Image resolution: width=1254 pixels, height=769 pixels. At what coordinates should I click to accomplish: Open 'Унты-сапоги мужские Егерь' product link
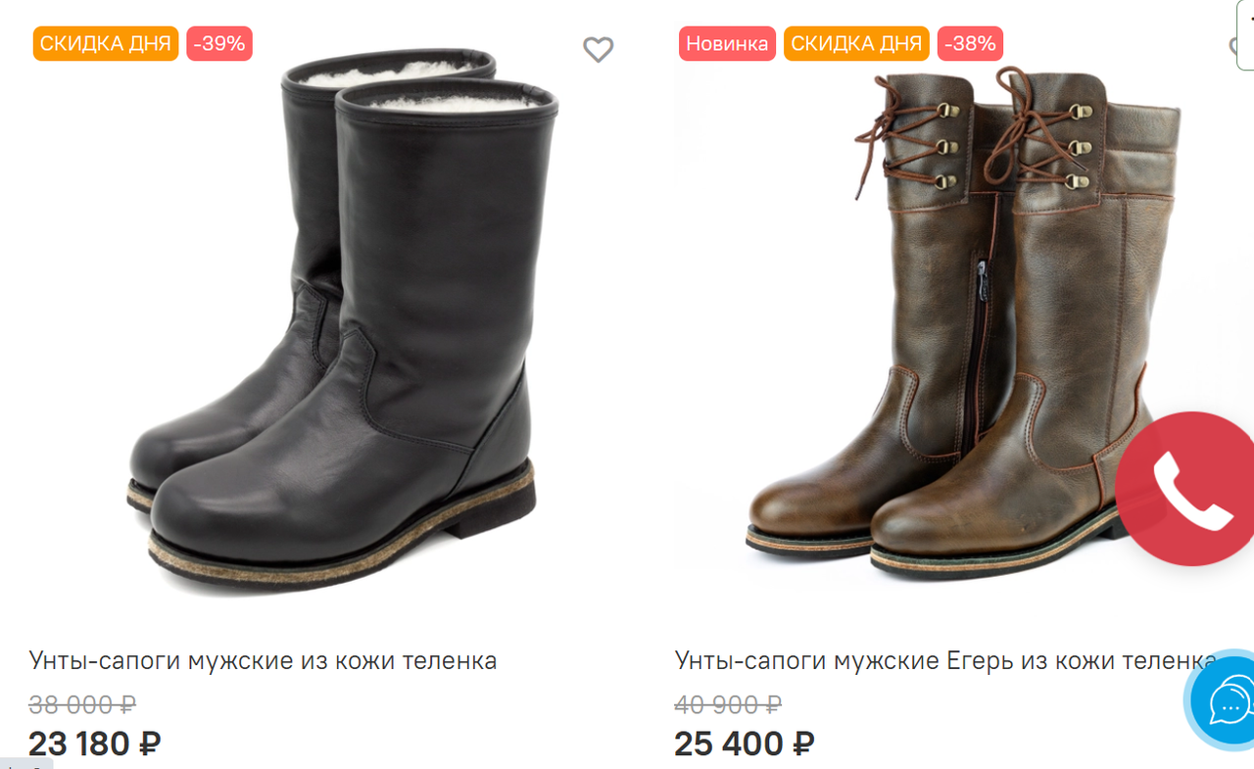pyautogui.click(x=931, y=661)
